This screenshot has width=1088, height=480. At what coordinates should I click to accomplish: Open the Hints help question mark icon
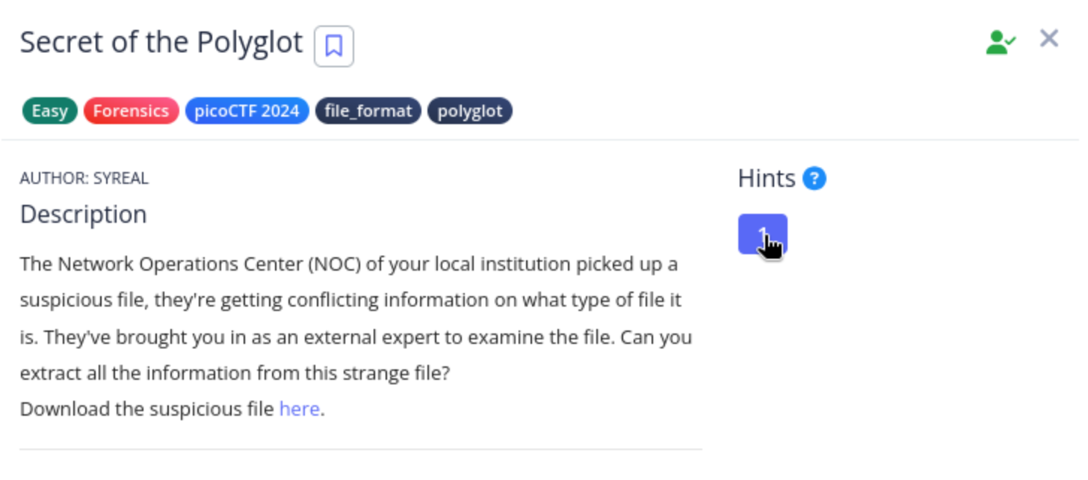(x=814, y=179)
